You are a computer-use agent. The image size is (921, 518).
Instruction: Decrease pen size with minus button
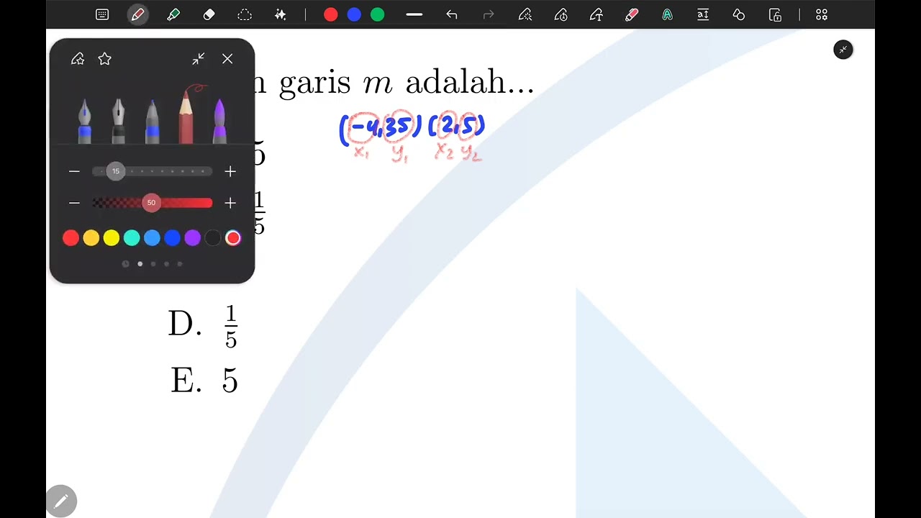pos(74,171)
